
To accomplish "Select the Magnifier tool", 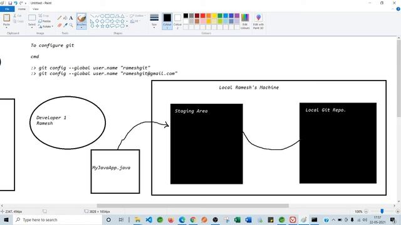I will [71, 25].
